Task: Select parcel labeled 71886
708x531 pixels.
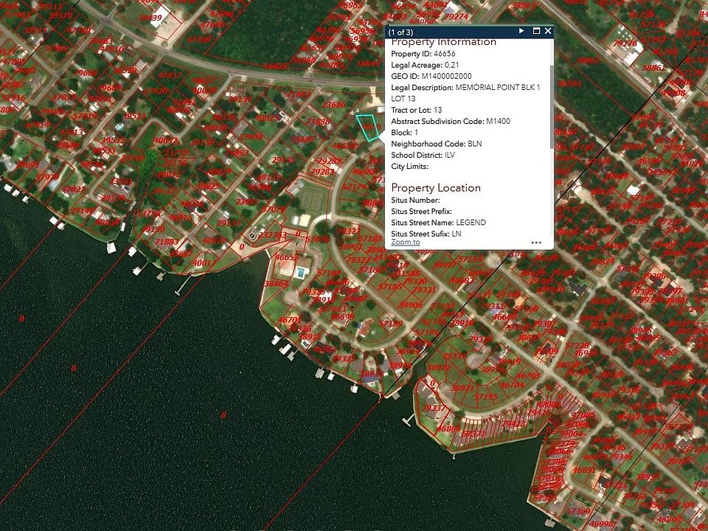Action: (319, 122)
